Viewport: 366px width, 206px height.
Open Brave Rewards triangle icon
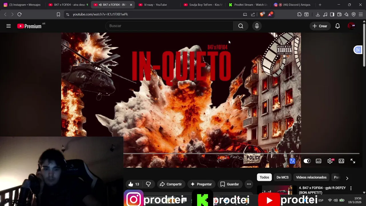click(270, 14)
